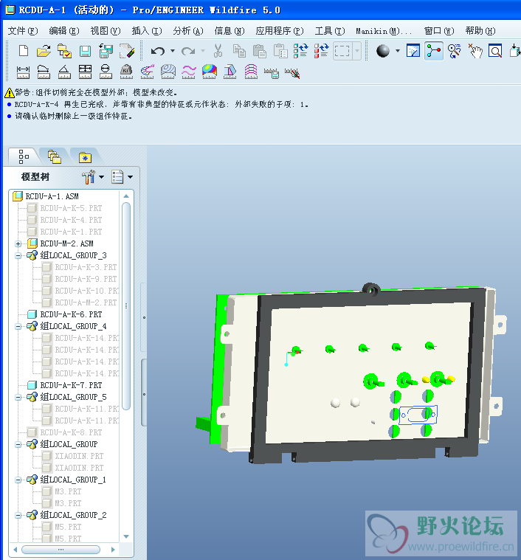Click the Regeneration Manager icon
The width and height of the screenshot is (521, 560).
[x=322, y=51]
